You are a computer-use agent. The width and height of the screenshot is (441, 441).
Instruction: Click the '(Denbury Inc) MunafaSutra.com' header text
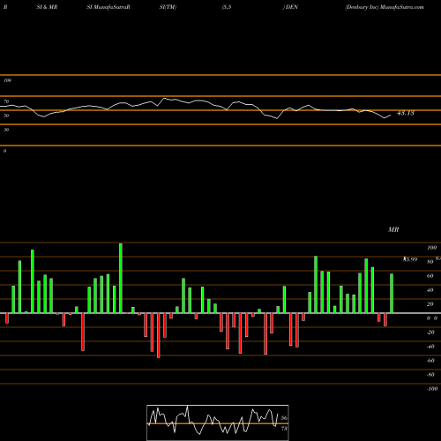385,7
